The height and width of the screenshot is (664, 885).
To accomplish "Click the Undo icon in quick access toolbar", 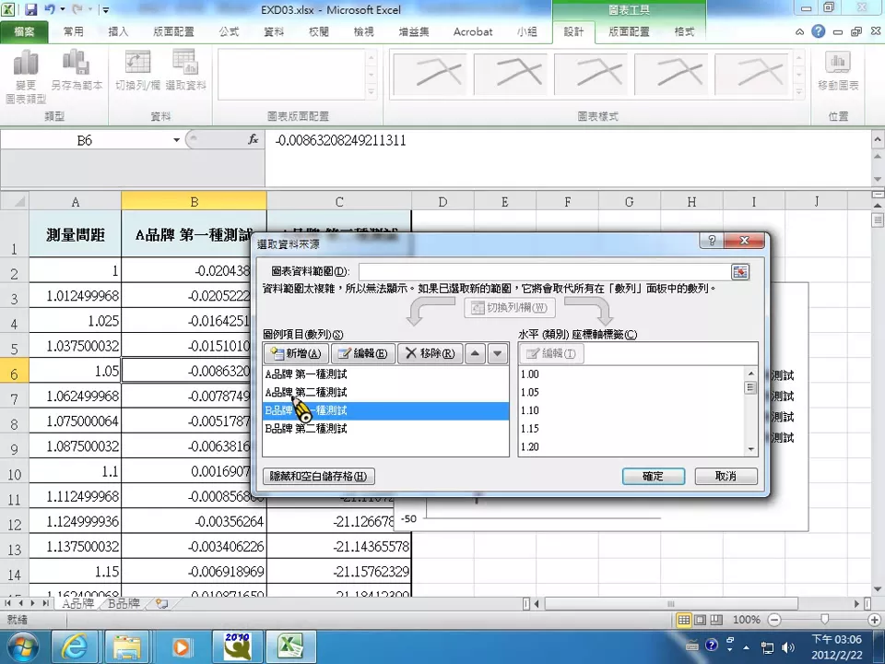I will pyautogui.click(x=50, y=9).
